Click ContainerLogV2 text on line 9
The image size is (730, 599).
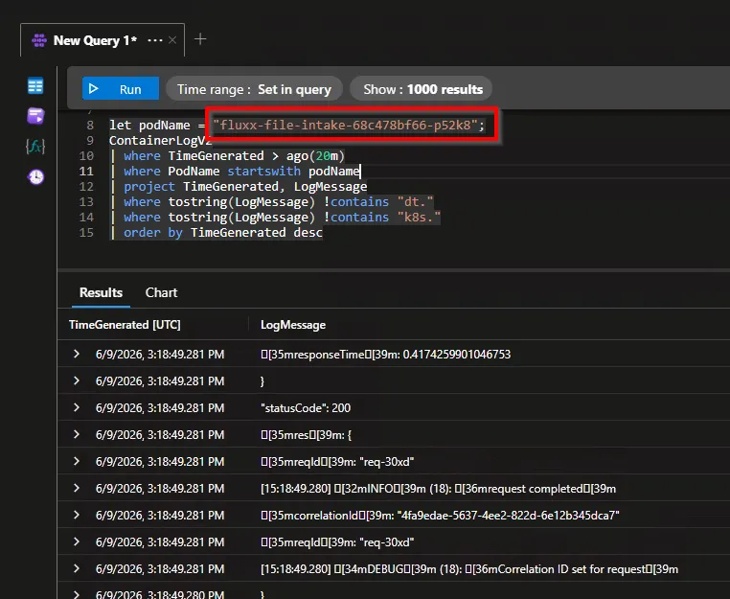(161, 140)
